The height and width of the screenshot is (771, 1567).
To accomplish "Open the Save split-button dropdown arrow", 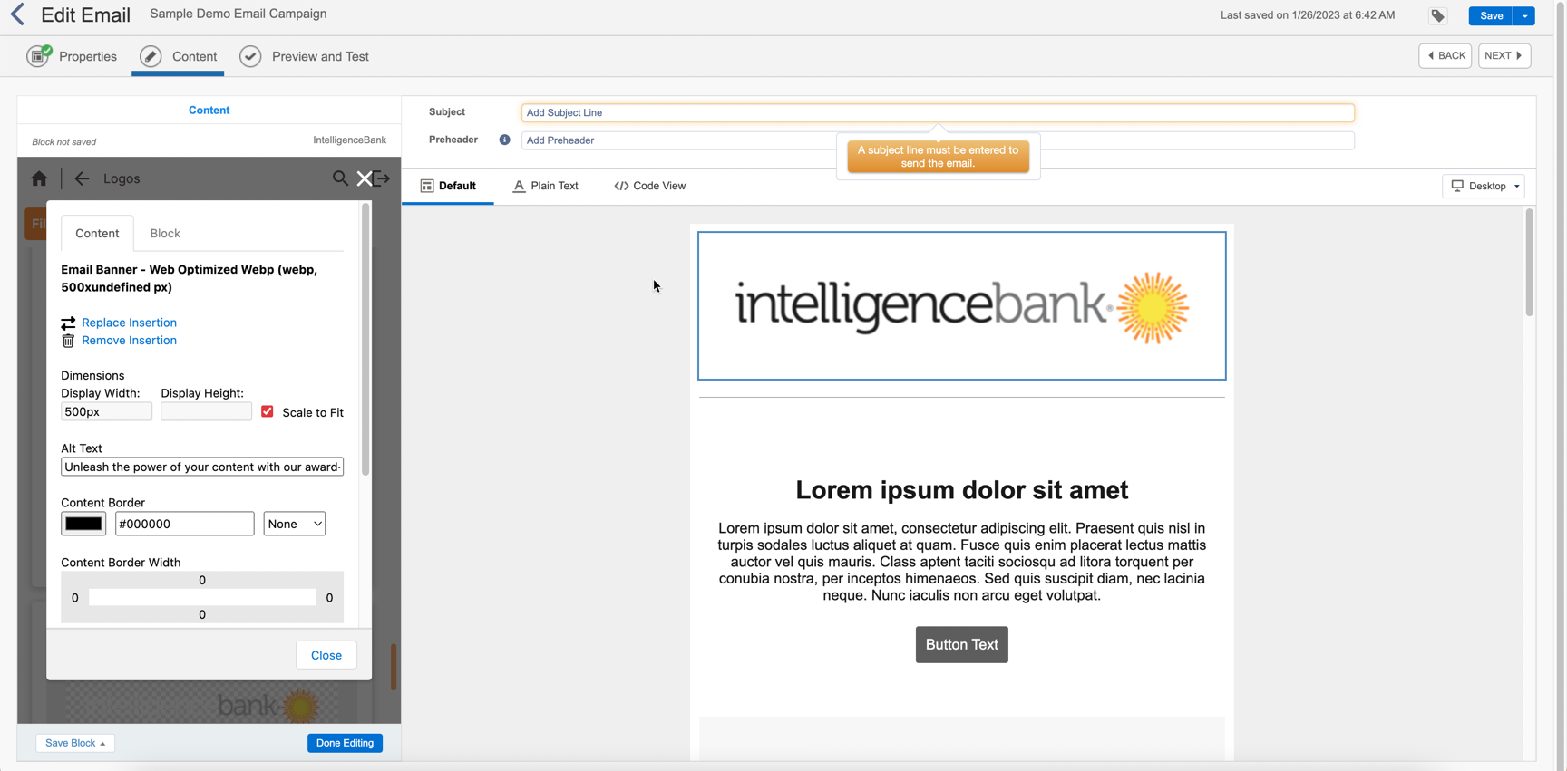I will (1525, 15).
